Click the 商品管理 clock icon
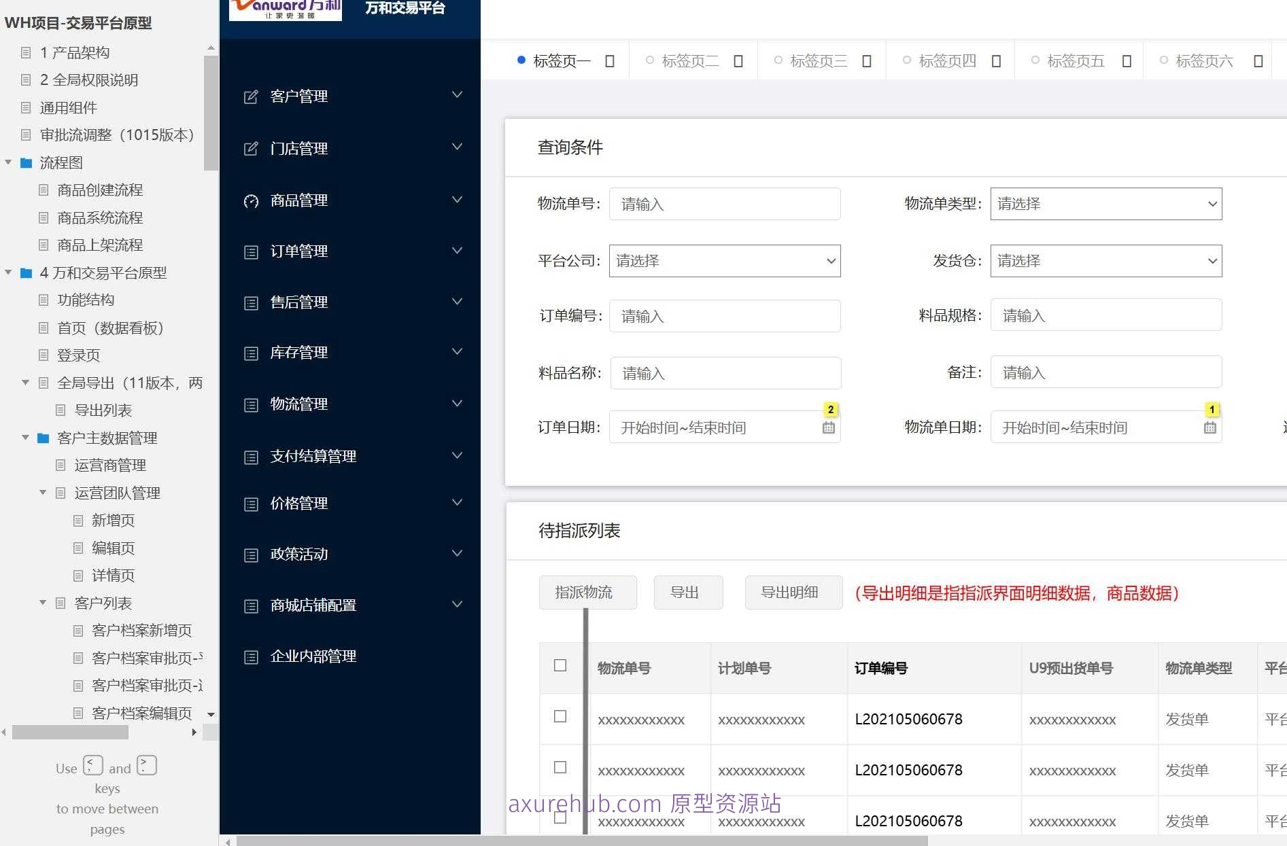The image size is (1287, 846). [x=250, y=200]
